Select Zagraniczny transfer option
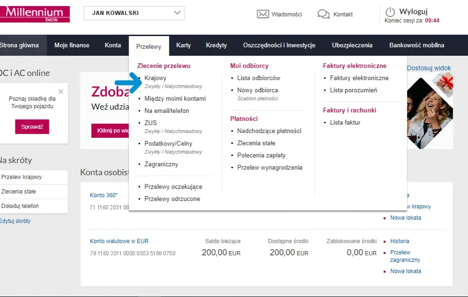Viewport: 468px width, 297px height. (x=161, y=164)
